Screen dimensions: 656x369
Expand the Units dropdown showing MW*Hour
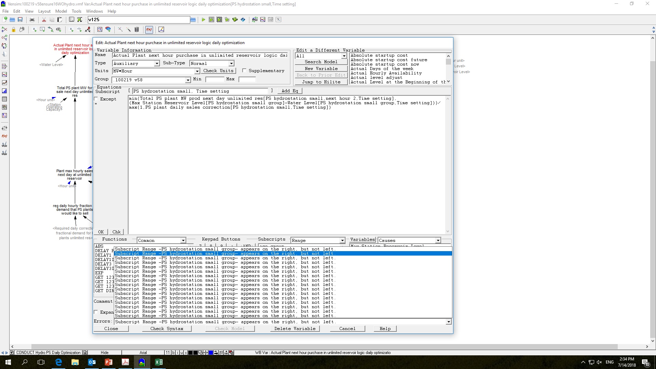197,71
